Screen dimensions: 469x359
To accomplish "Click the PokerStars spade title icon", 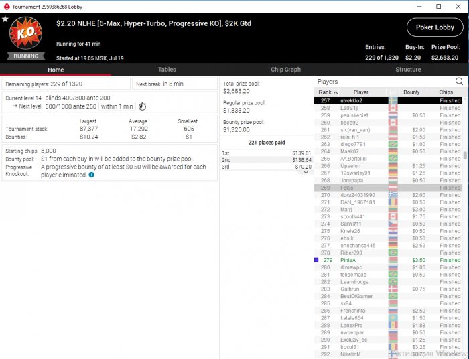I will 7,6.
